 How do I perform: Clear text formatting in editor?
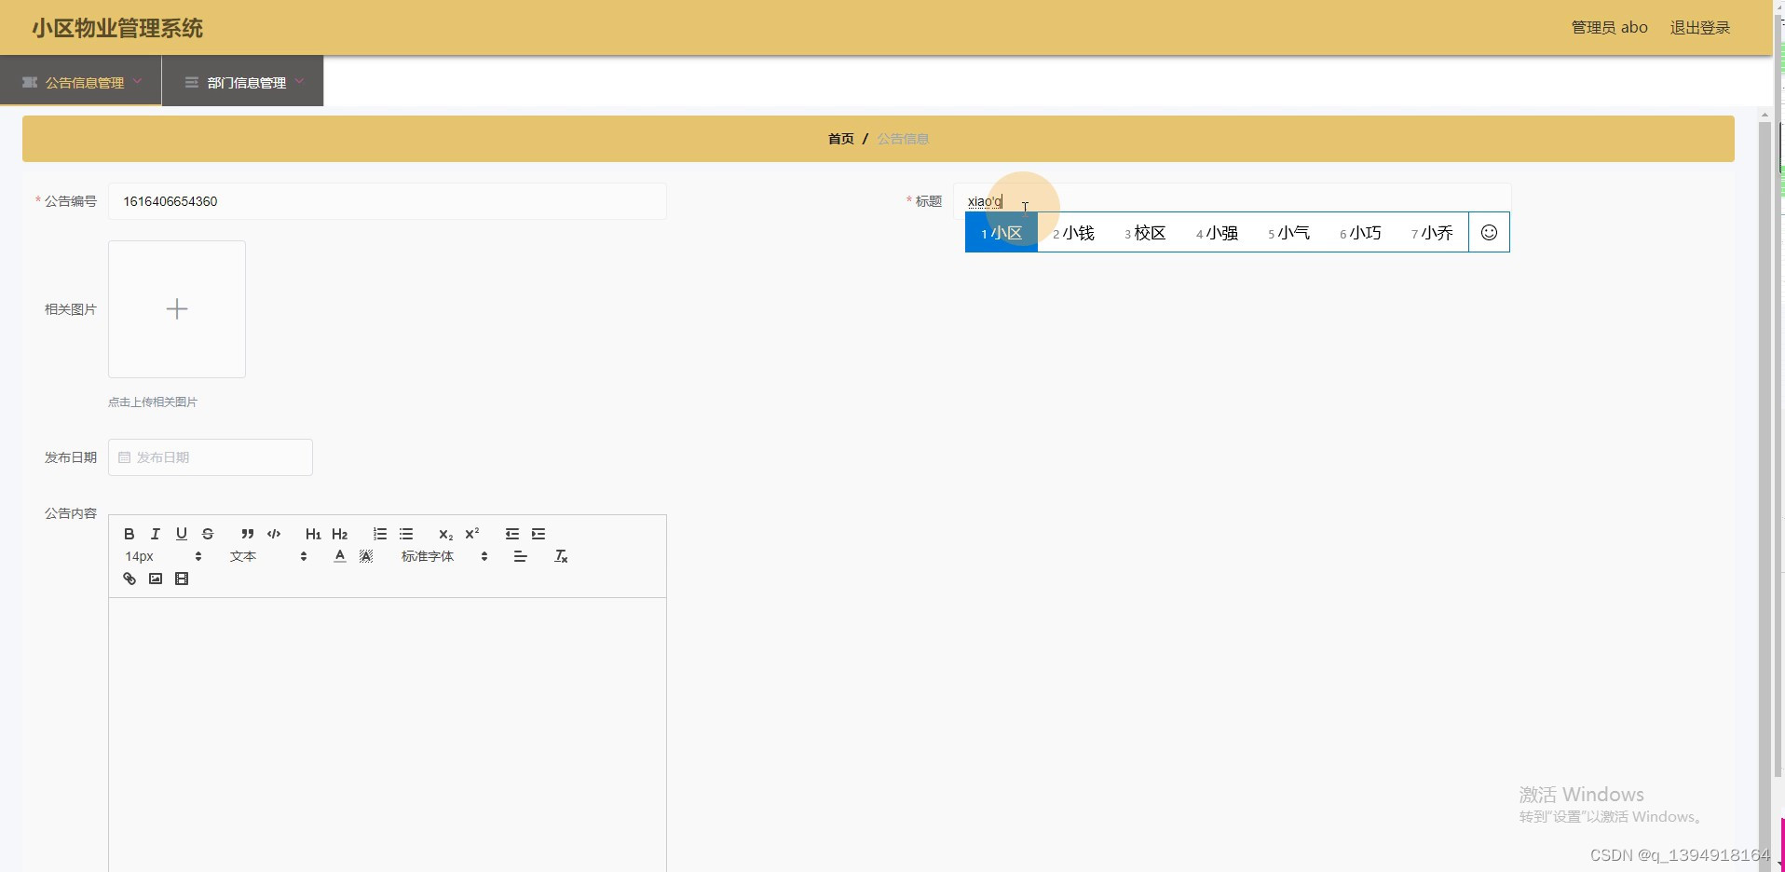pos(561,556)
